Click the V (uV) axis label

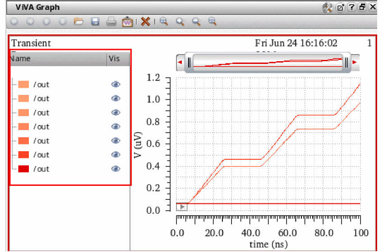coord(138,145)
